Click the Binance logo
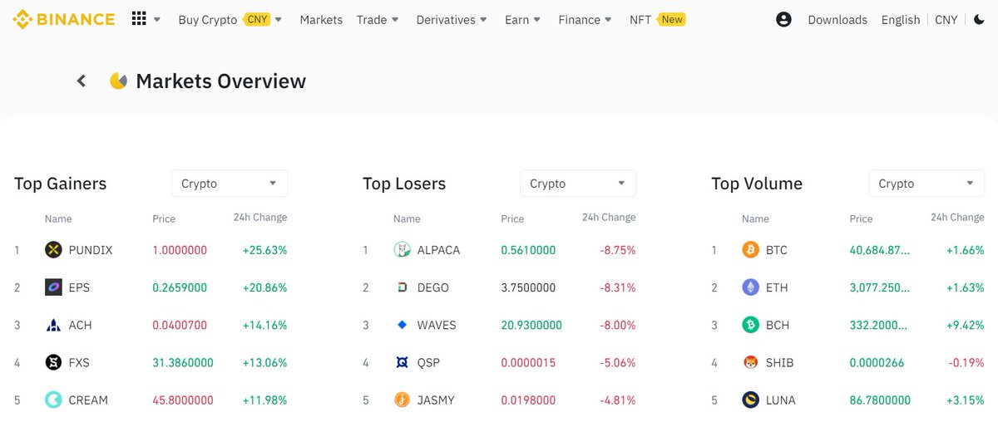The height and width of the screenshot is (427, 998). pos(63,19)
